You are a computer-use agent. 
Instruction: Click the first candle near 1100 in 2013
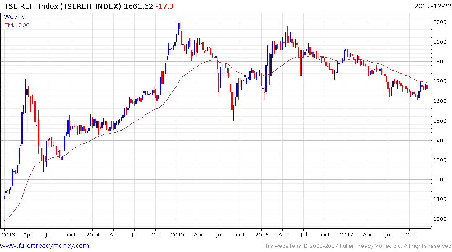coord(4,197)
